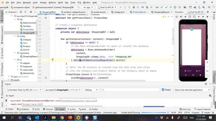Open Git Show History clock icon
This screenshot has height=121, width=216.
click(175, 7)
